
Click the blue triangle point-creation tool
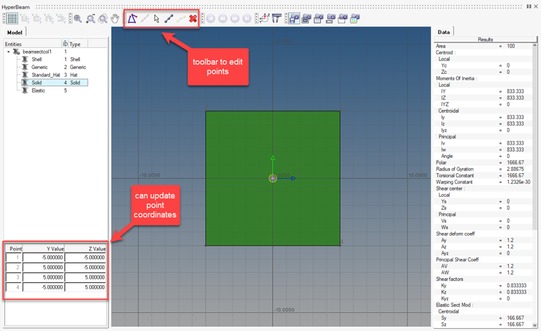tap(132, 19)
